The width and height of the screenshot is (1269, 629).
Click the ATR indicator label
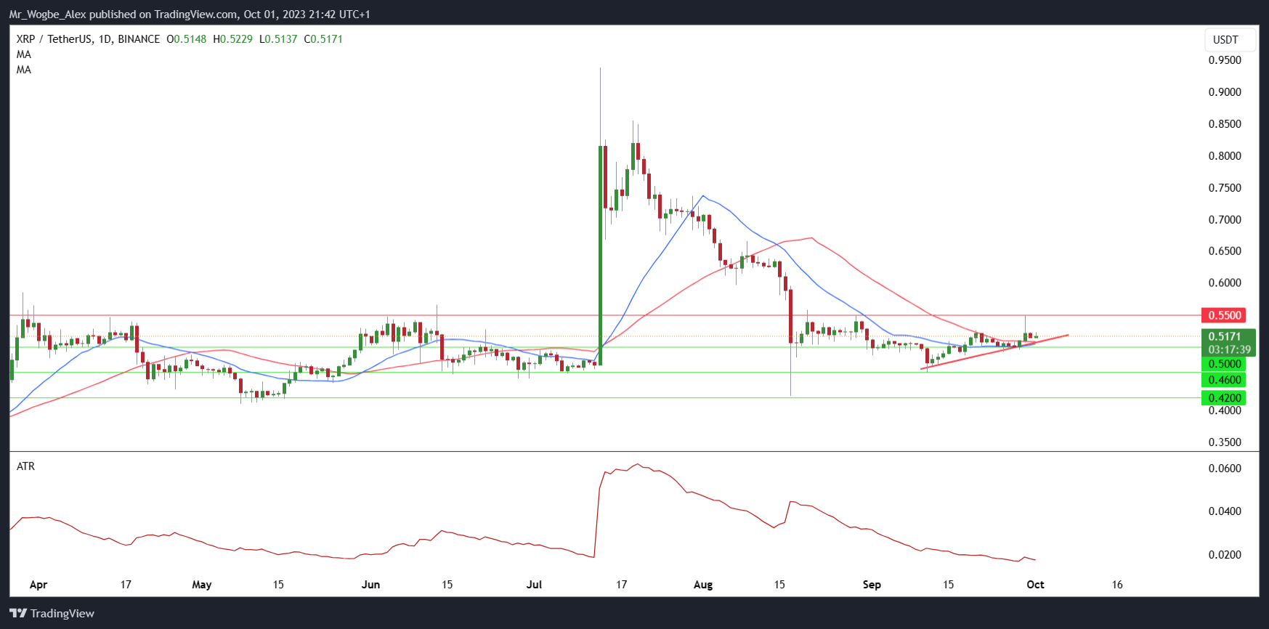click(x=25, y=466)
